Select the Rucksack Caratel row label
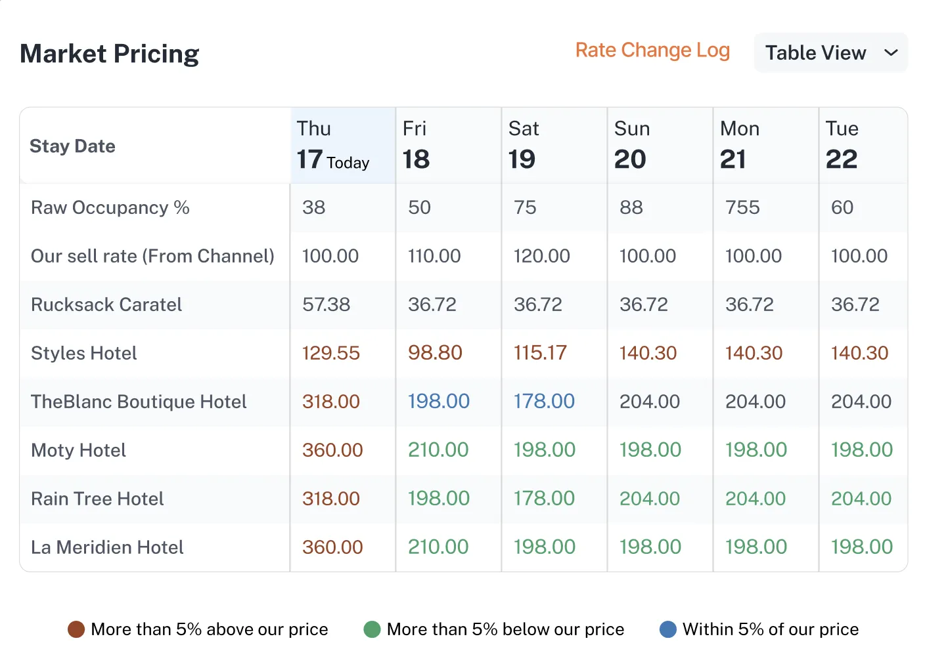The width and height of the screenshot is (925, 668). [106, 304]
